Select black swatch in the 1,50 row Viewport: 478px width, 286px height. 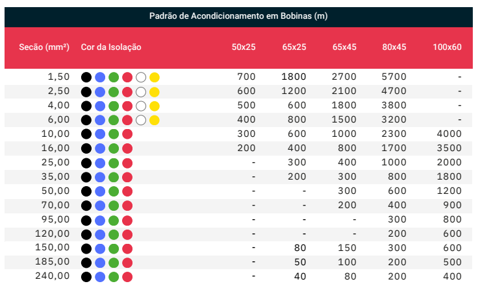tap(86, 77)
